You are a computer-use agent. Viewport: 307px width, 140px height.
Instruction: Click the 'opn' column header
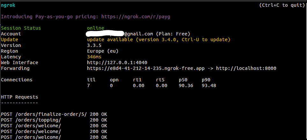[x=114, y=80]
